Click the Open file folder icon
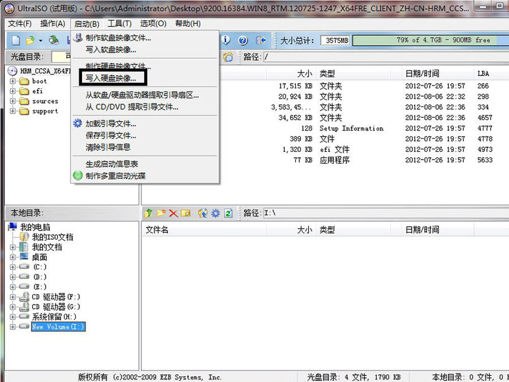The height and width of the screenshot is (382, 509). (x=30, y=40)
